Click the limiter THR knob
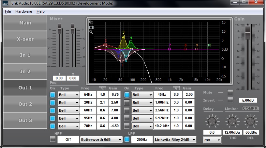 click(231, 121)
